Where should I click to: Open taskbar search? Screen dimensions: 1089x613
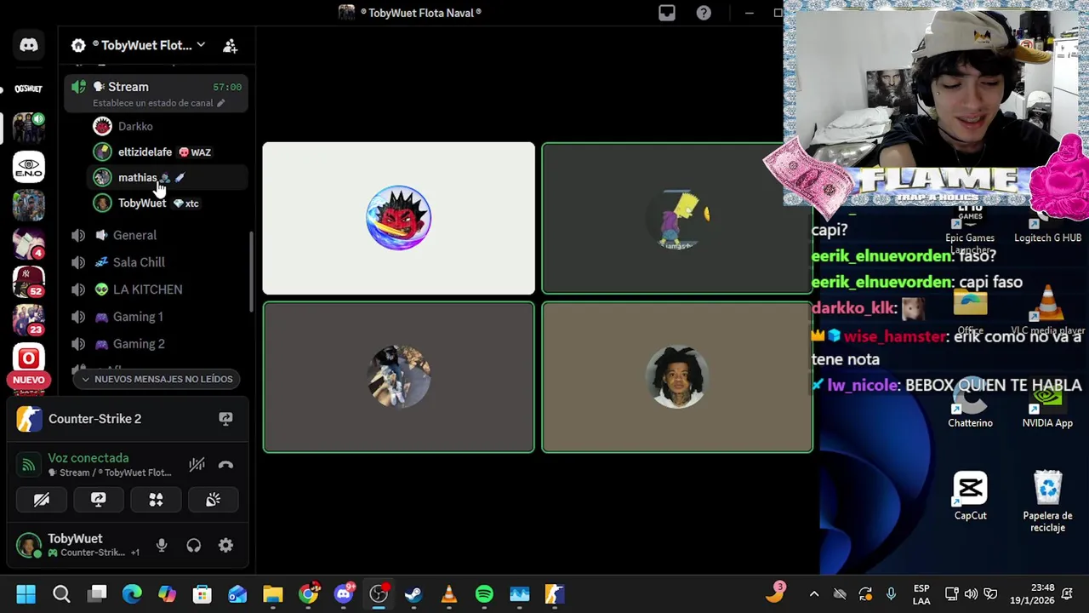[61, 593]
